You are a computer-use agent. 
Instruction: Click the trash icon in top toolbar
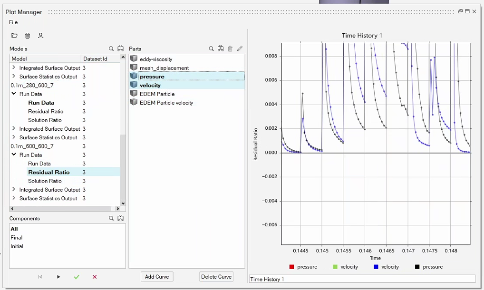pyautogui.click(x=28, y=36)
